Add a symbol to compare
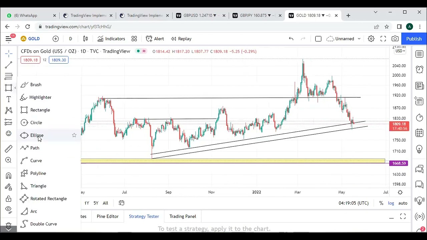427x240 pixels. [x=56, y=39]
